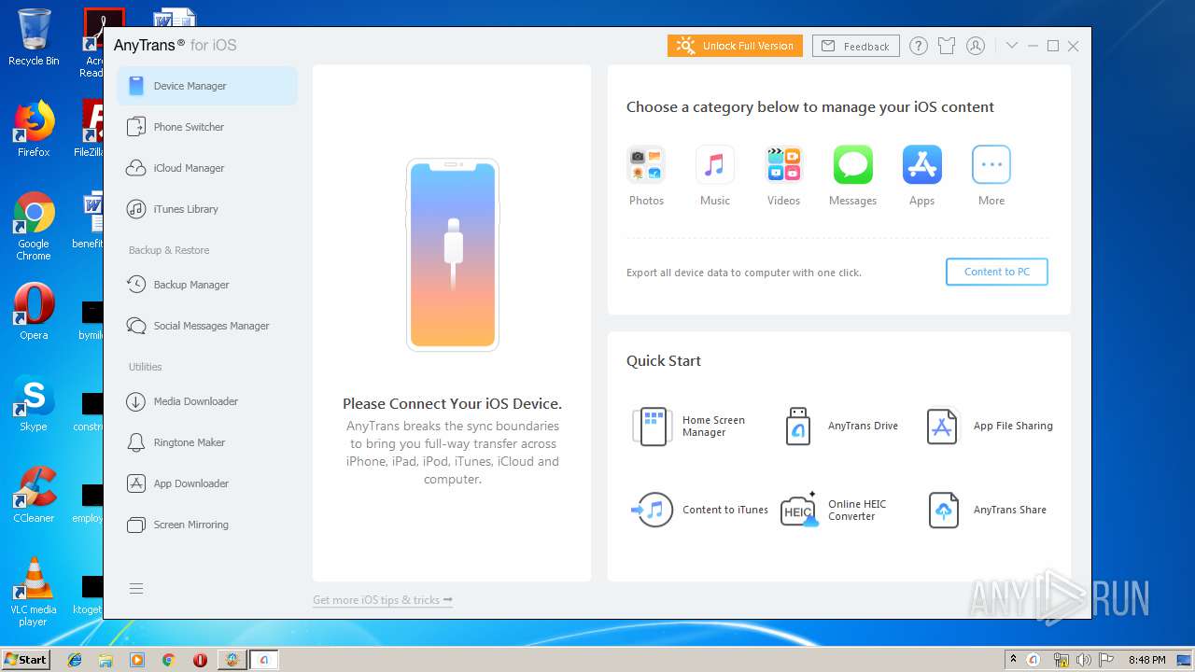The height and width of the screenshot is (672, 1195).
Task: Go to Backup Manager
Action: point(207,285)
